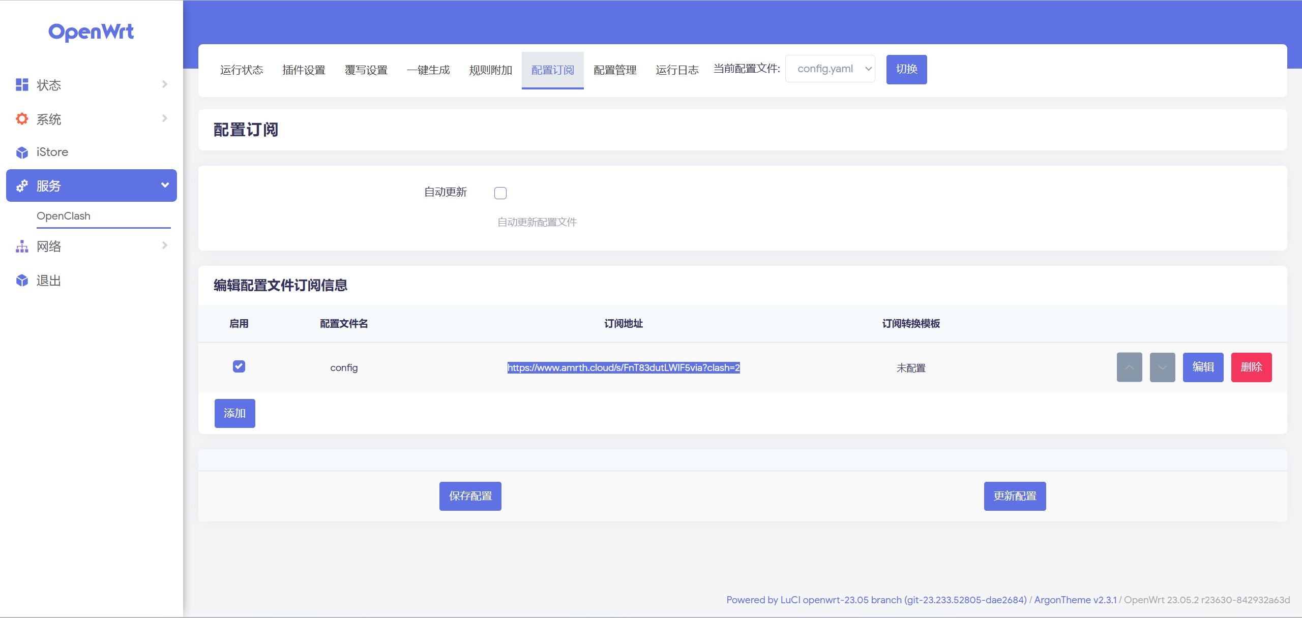Collapse the services menu chevron

[164, 186]
